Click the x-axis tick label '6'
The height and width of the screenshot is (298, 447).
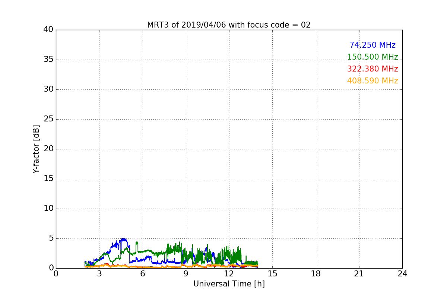(143, 274)
